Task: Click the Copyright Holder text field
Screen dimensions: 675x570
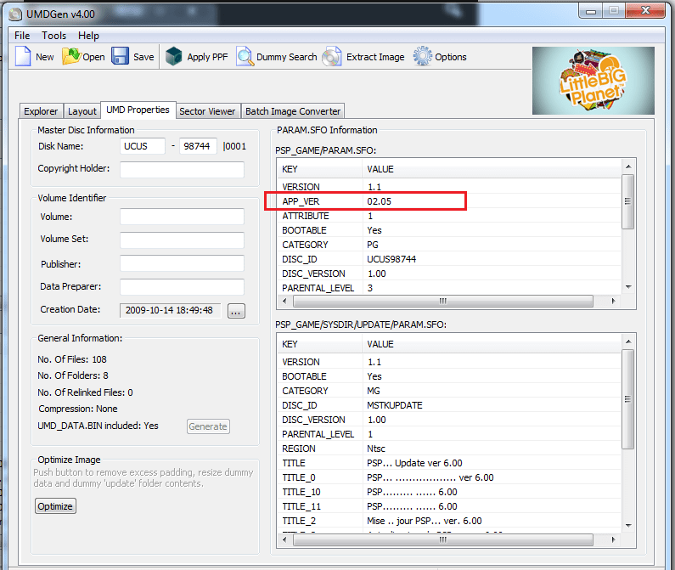Action: (182, 170)
